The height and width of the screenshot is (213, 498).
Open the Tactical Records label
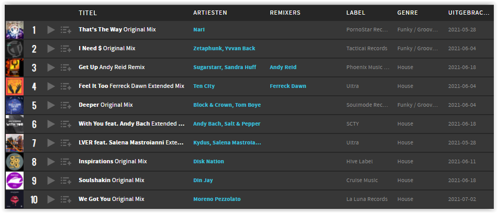(367, 48)
